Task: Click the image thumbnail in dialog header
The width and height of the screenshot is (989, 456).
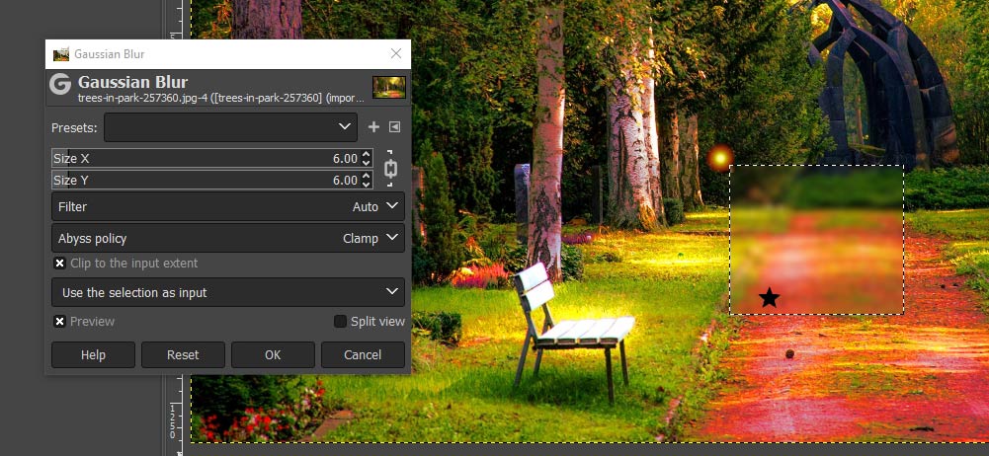Action: (389, 88)
